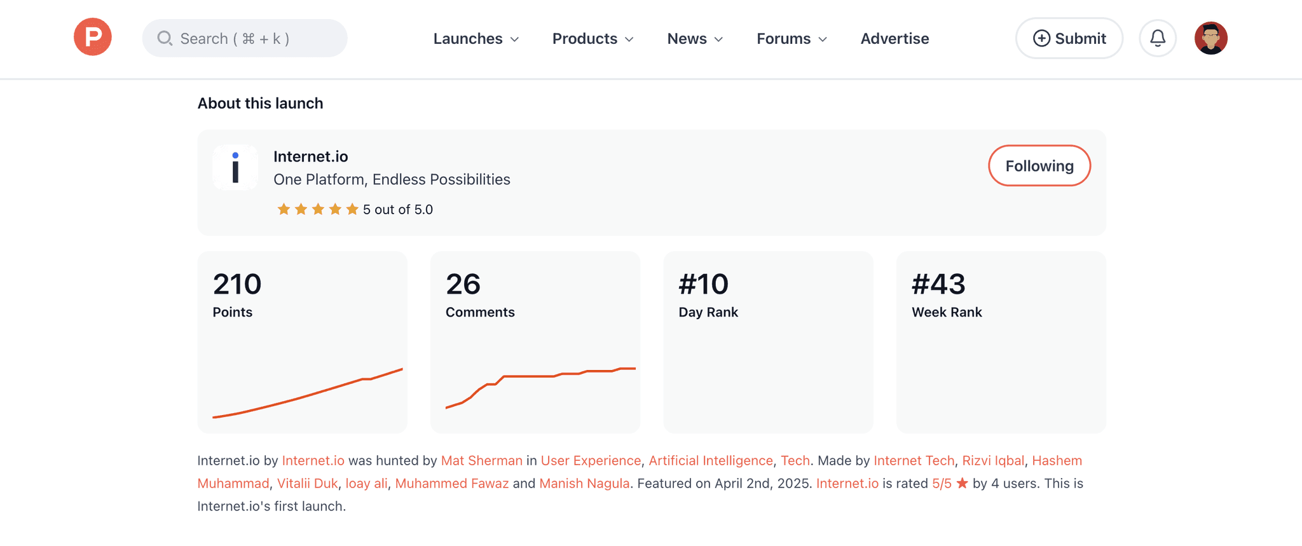Open hunter Mat Sherman's profile

click(481, 460)
